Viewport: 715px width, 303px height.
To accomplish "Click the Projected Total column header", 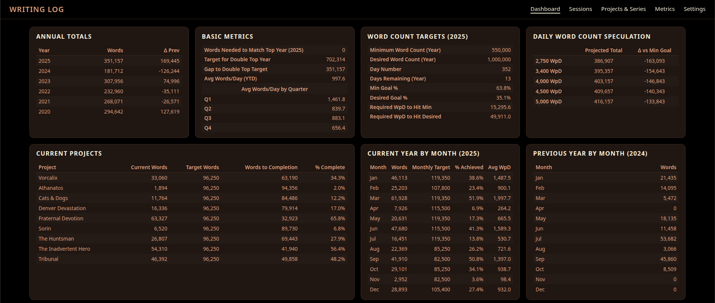I will (603, 50).
